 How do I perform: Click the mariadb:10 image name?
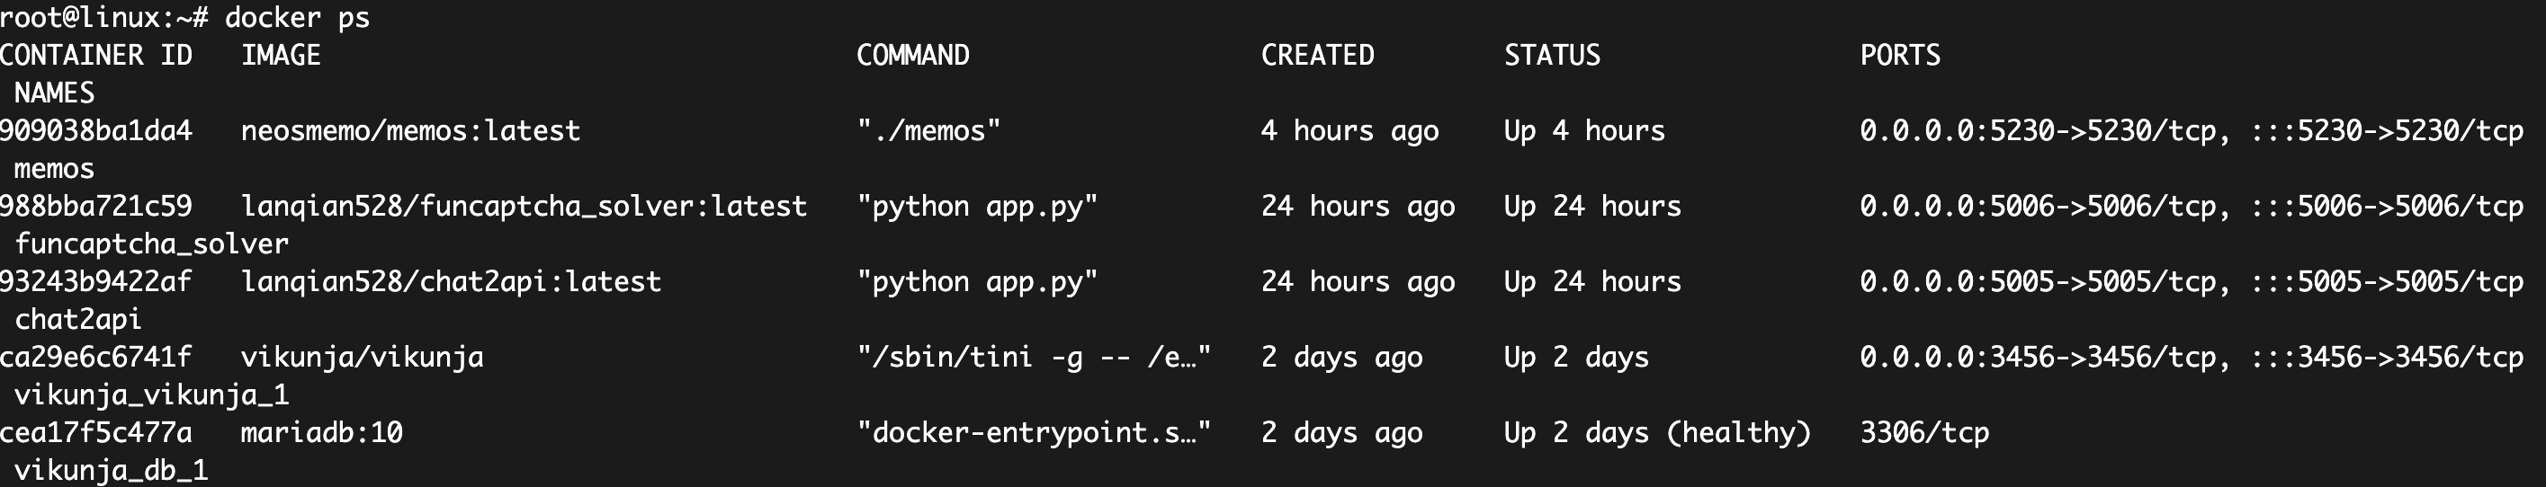point(321,433)
